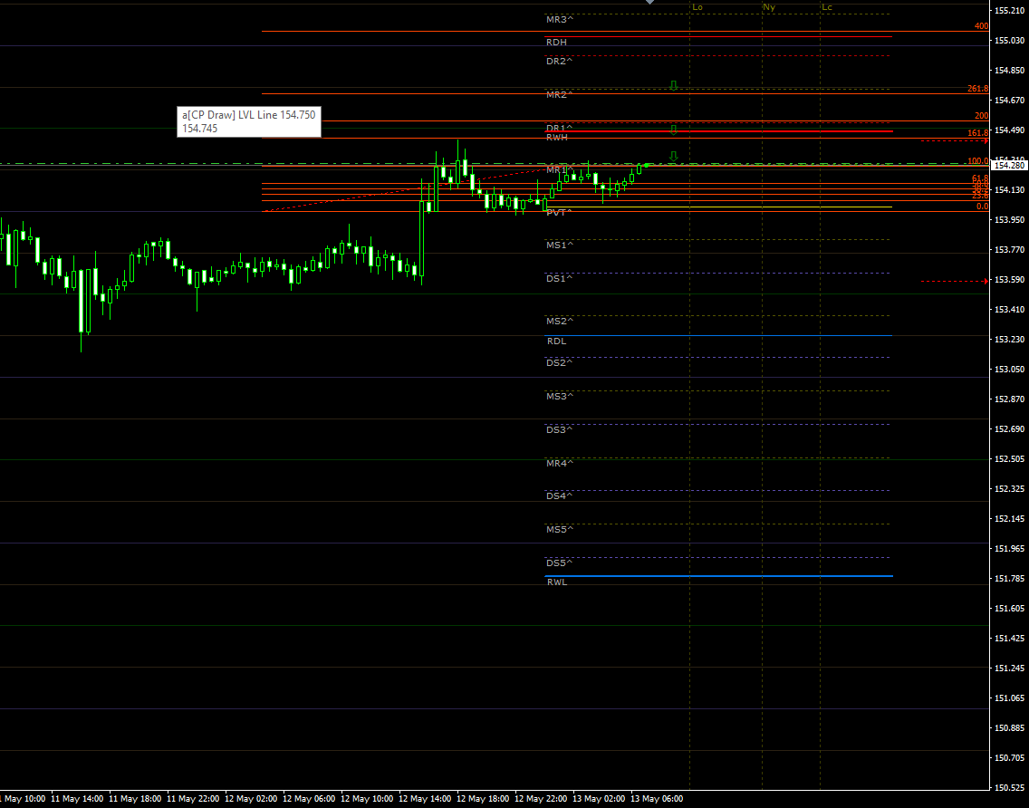Select the MS3^ level label
This screenshot has width=1029, height=808.
pos(559,397)
